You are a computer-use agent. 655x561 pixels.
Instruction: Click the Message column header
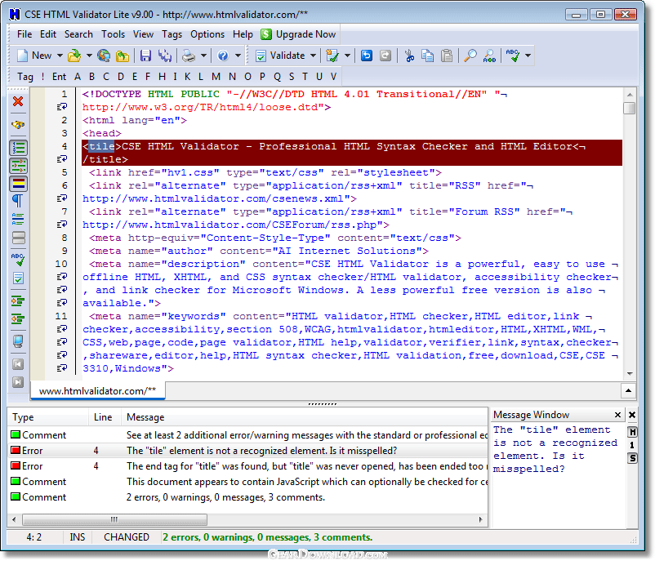point(305,417)
